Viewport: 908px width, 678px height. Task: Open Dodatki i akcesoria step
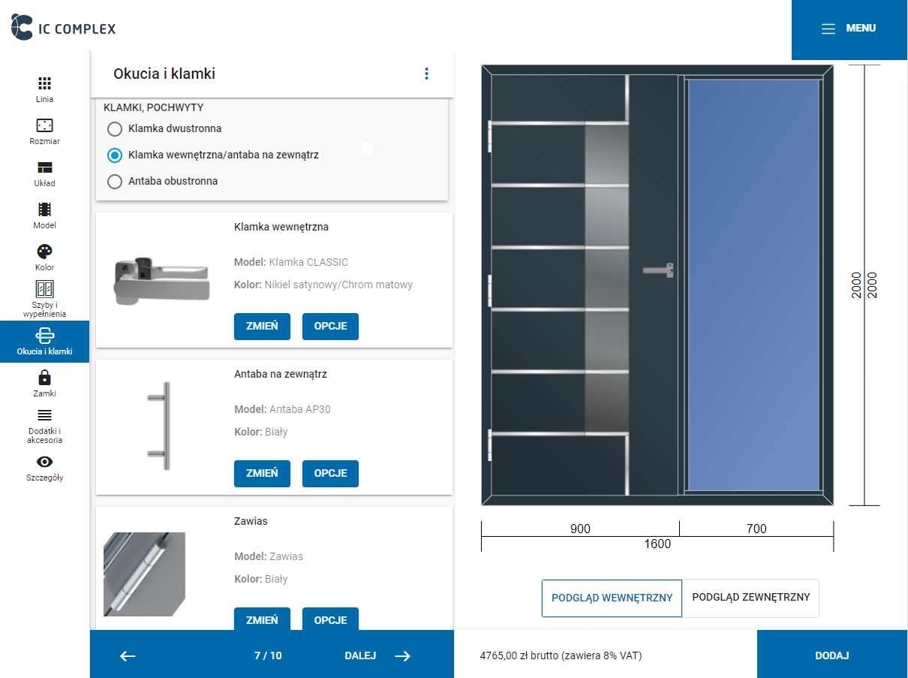click(44, 426)
